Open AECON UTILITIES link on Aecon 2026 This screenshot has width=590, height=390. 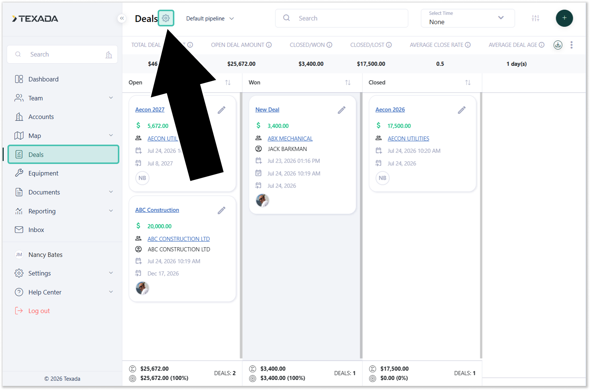point(408,139)
